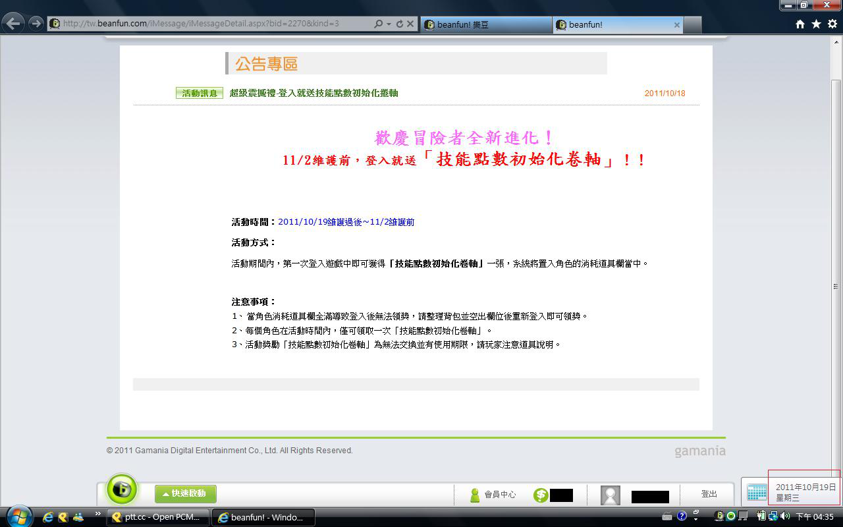
Task: Click the green dollar points icon
Action: coord(541,495)
